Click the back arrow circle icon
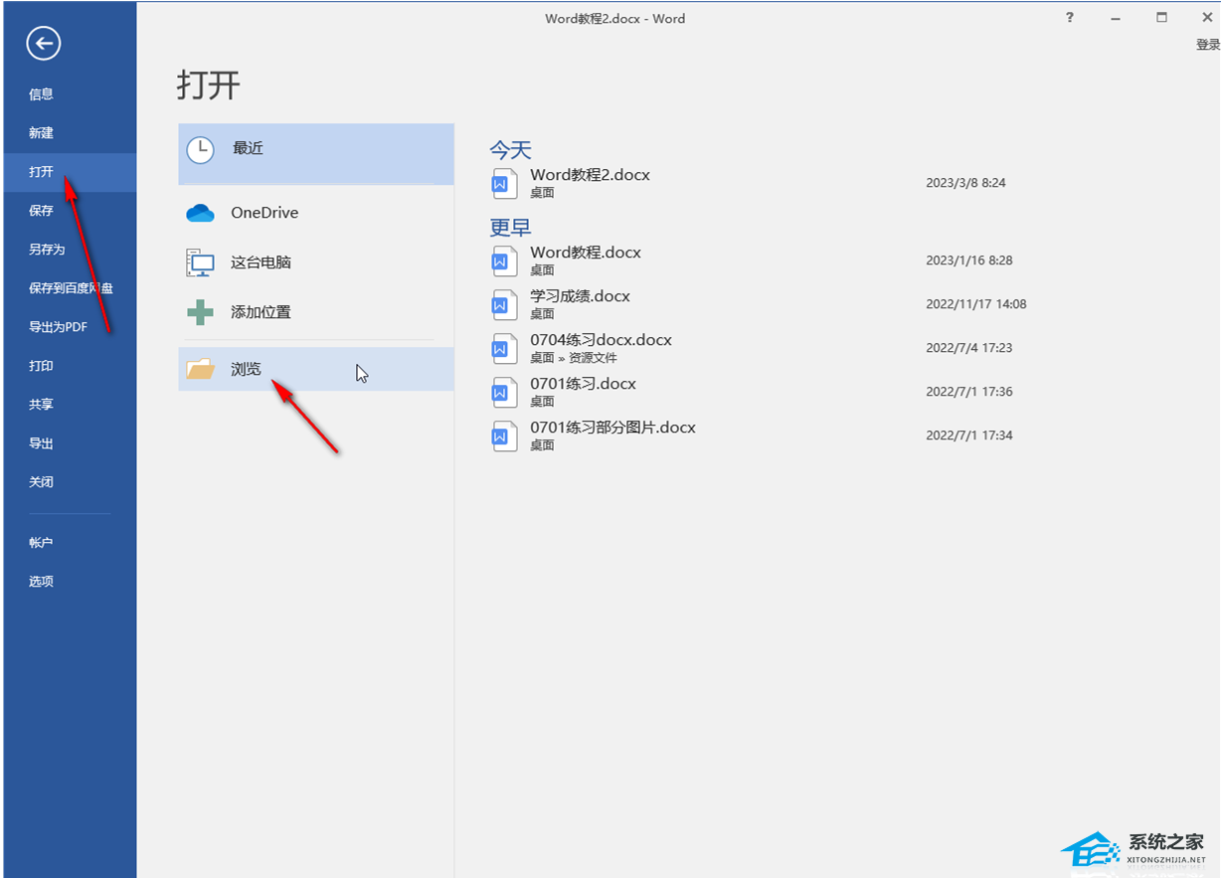This screenshot has width=1221, height=878. pos(44,43)
